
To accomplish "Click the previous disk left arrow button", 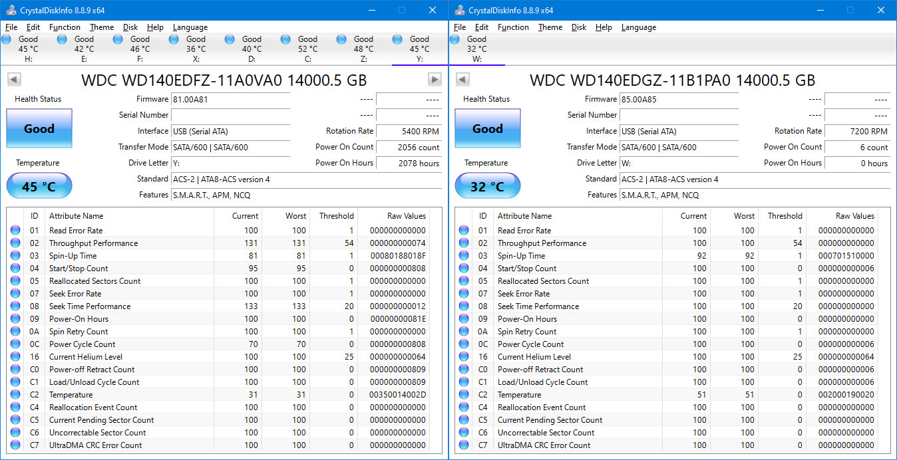I will pos(14,80).
